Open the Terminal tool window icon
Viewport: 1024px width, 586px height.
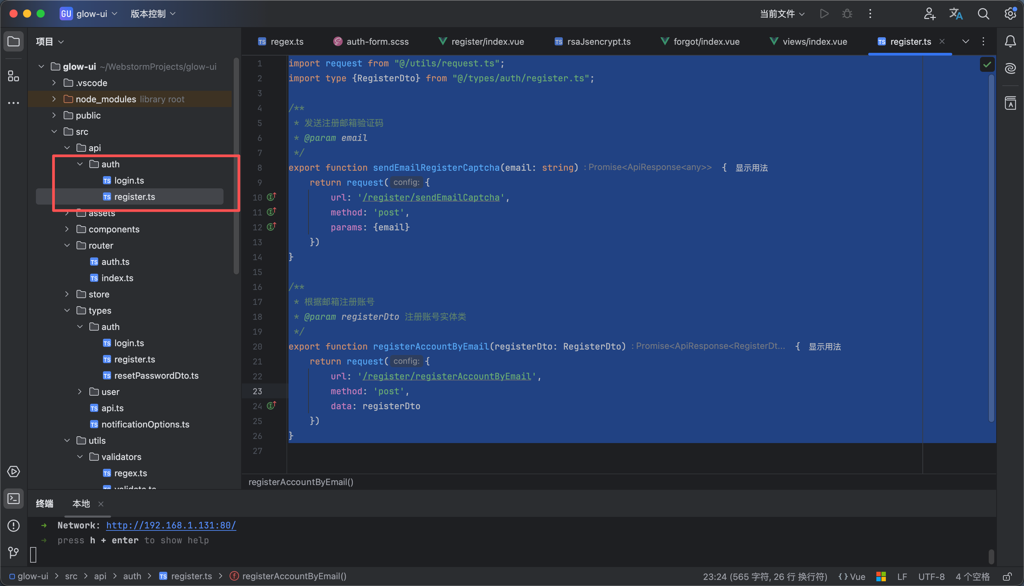(x=13, y=499)
